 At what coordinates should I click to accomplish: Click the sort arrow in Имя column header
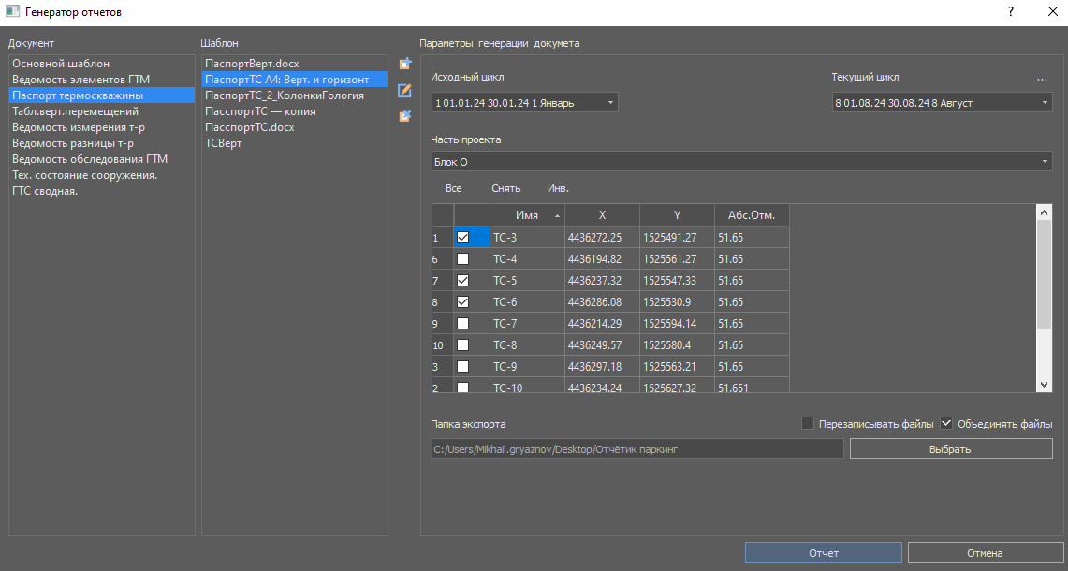[x=558, y=215]
